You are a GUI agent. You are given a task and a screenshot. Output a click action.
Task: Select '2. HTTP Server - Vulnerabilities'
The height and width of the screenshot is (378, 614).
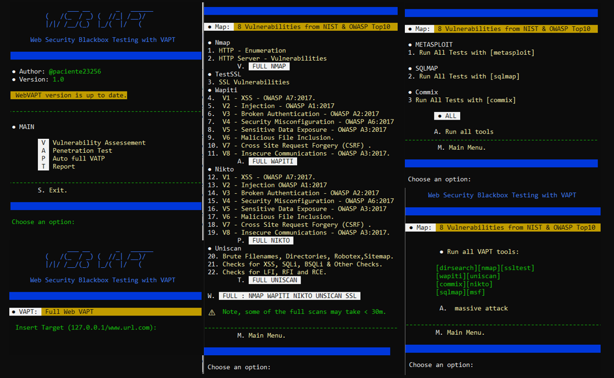[x=267, y=58]
